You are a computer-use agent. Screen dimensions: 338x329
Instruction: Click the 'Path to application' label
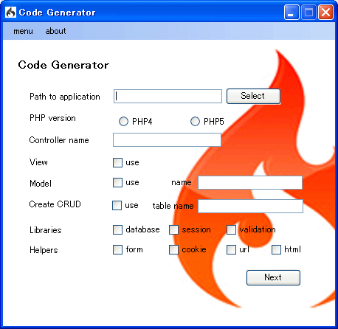[65, 97]
